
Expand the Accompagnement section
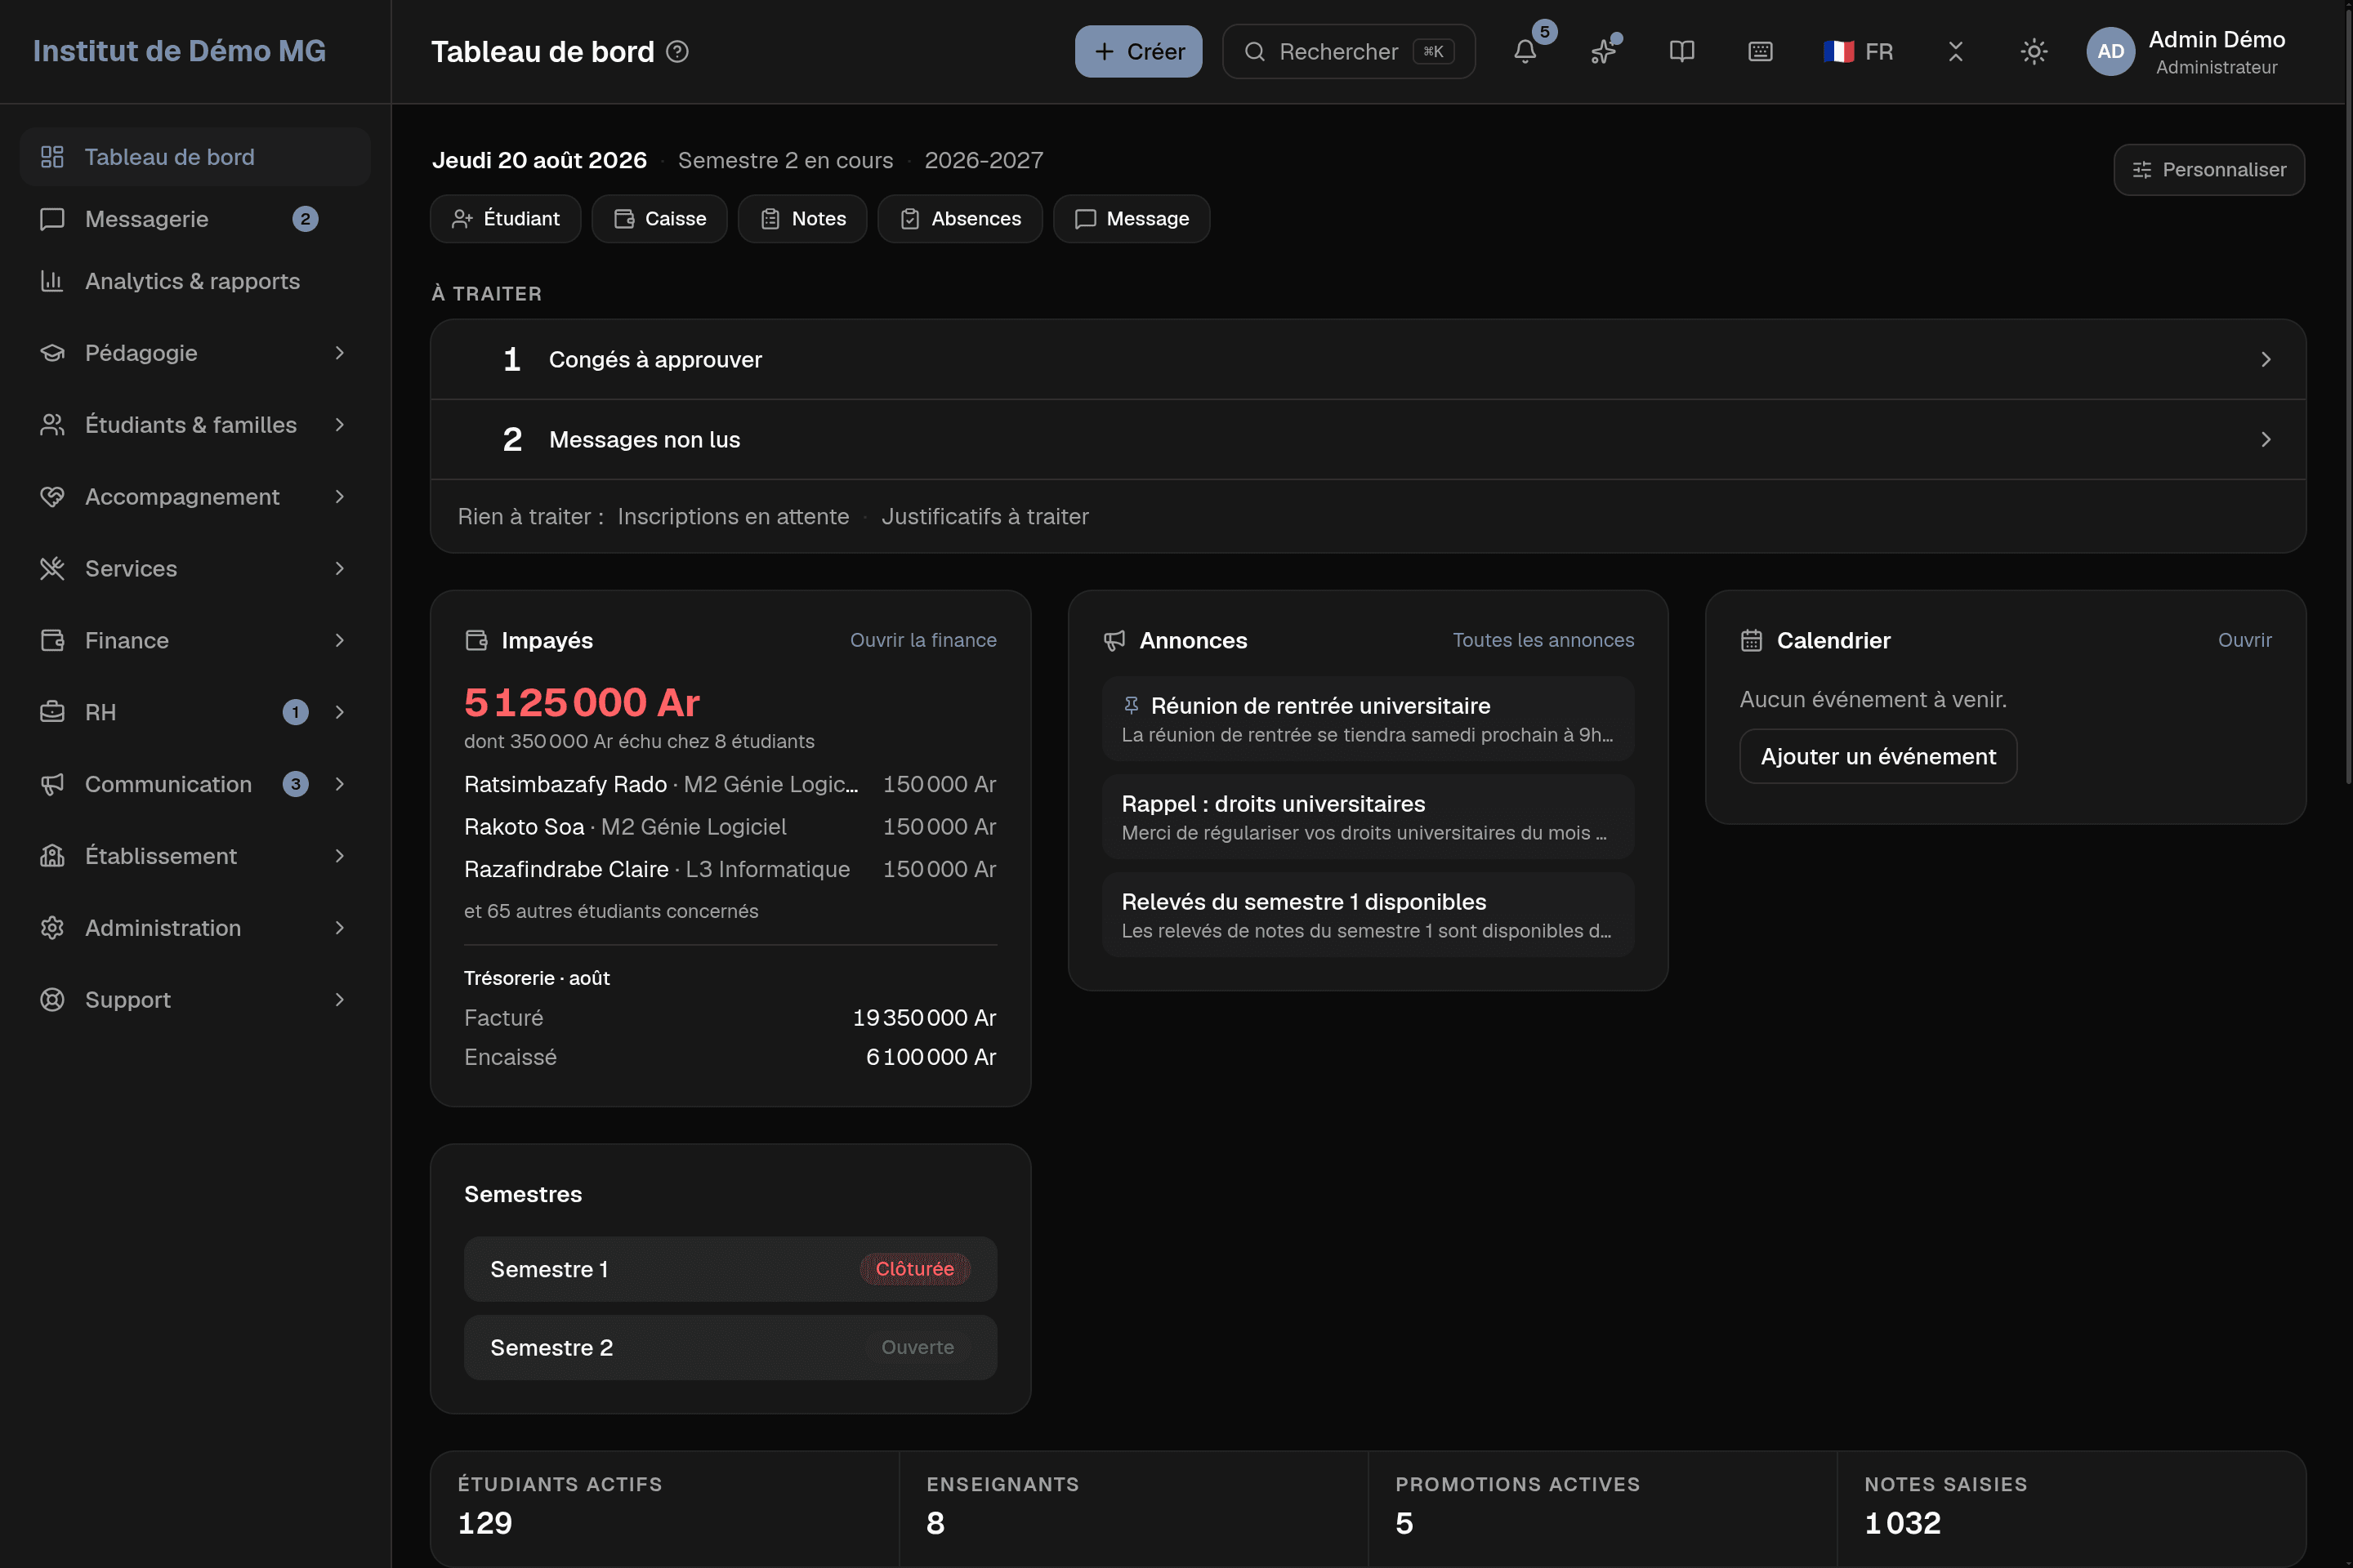tap(195, 497)
